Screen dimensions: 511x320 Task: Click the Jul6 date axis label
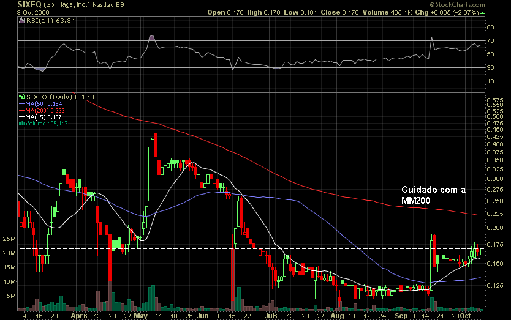point(271,316)
